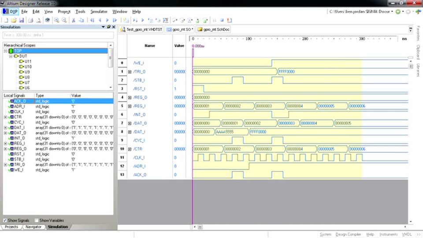Screen dimensions: 423x238
Task: Expand the CTR local signal array
Action: (x=5, y=117)
